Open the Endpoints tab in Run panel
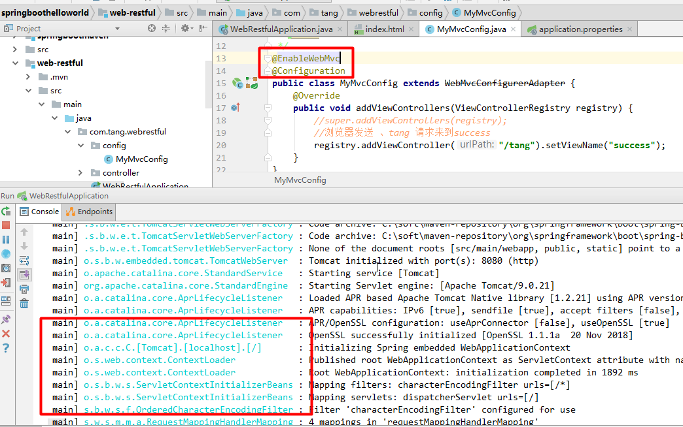Image resolution: width=683 pixels, height=427 pixels. [89, 212]
